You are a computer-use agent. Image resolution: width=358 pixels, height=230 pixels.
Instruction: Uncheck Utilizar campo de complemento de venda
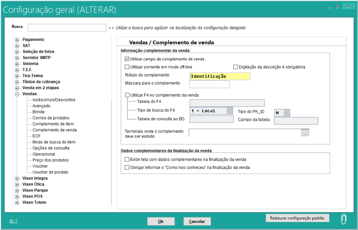click(x=127, y=59)
